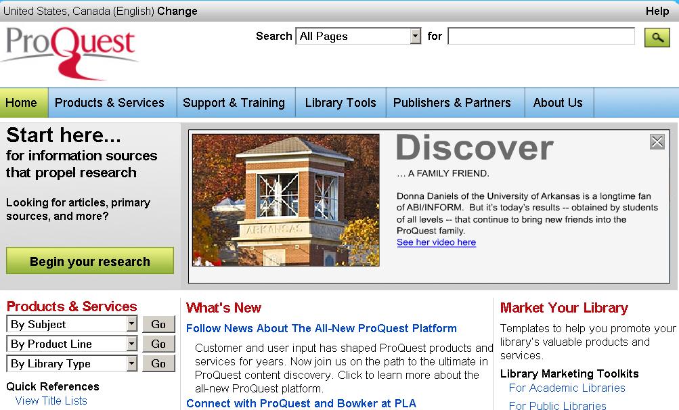Click Go next to By Library Type
679x410 pixels.
tap(158, 363)
